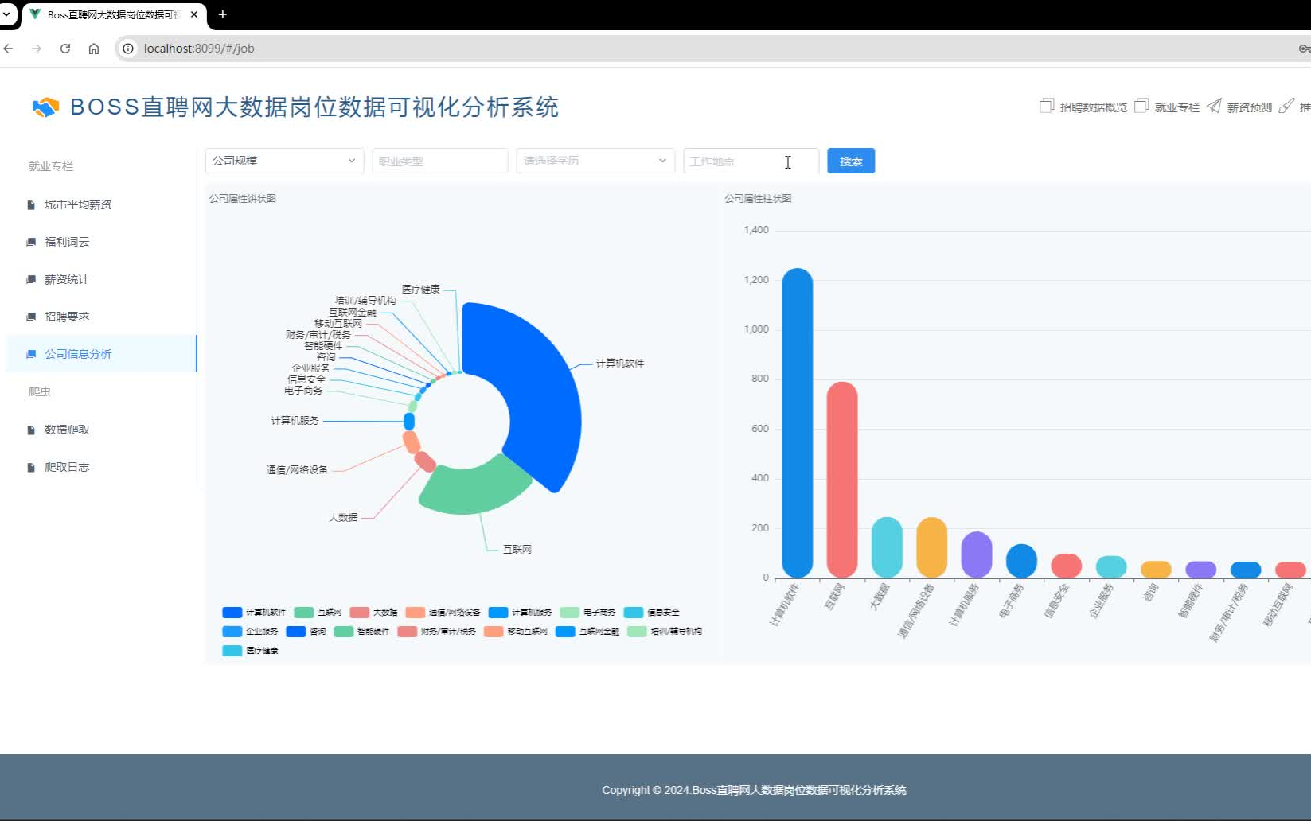Click the 工作地点 input field

751,161
